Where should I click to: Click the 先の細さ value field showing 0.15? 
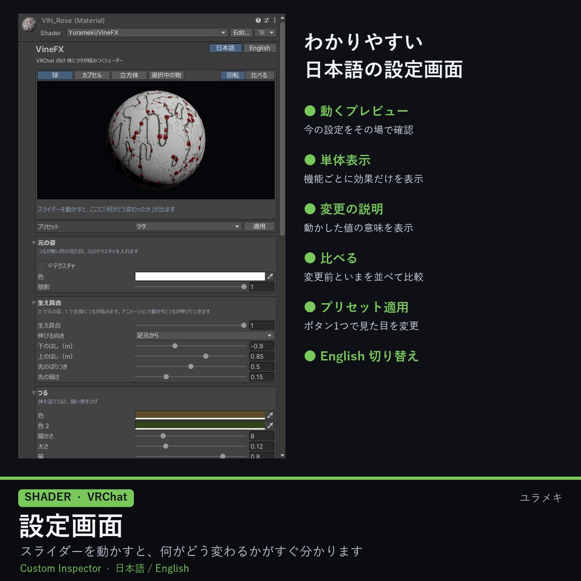pos(262,377)
